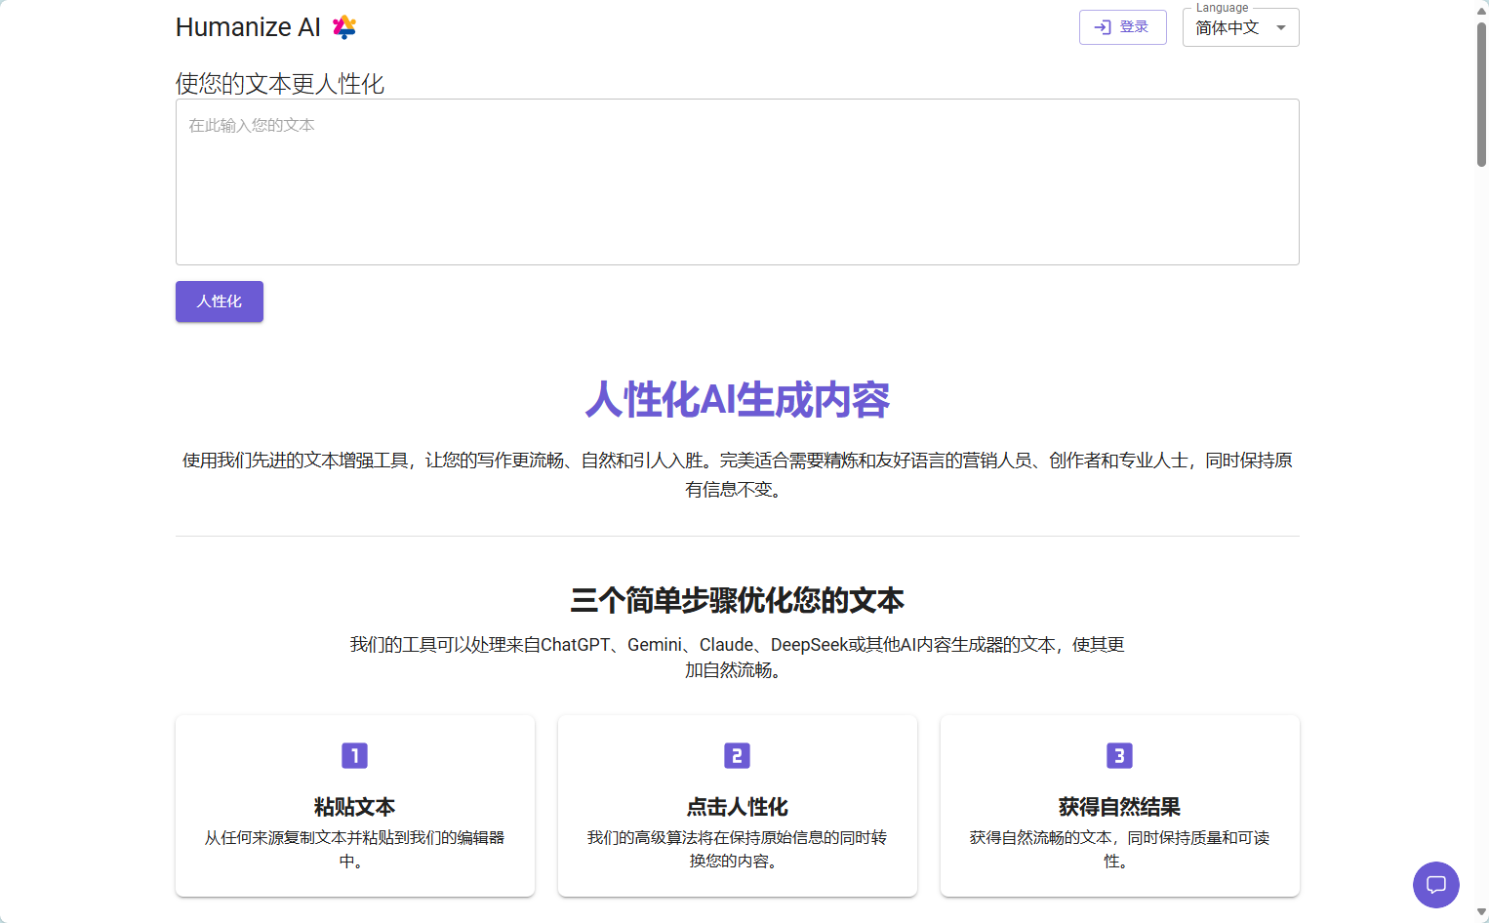Click the step 3 number badge icon
This screenshot has width=1489, height=923.
click(x=1119, y=755)
